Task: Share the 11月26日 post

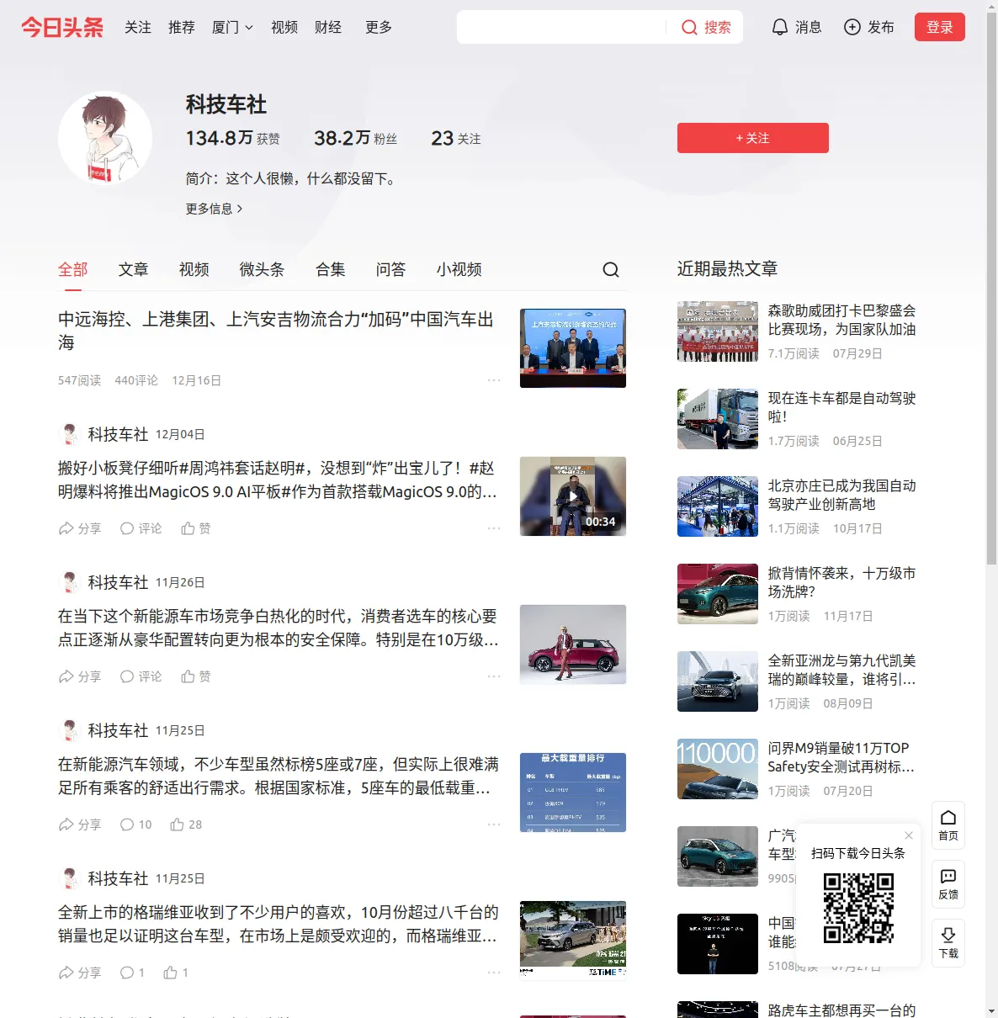Action: [80, 676]
